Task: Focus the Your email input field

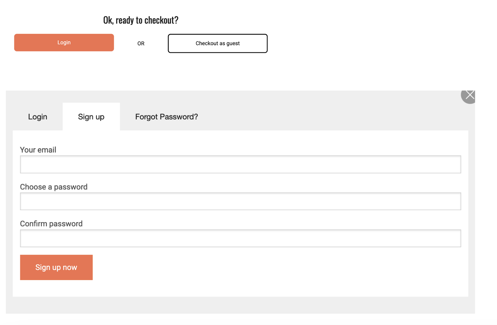Action: pyautogui.click(x=240, y=164)
